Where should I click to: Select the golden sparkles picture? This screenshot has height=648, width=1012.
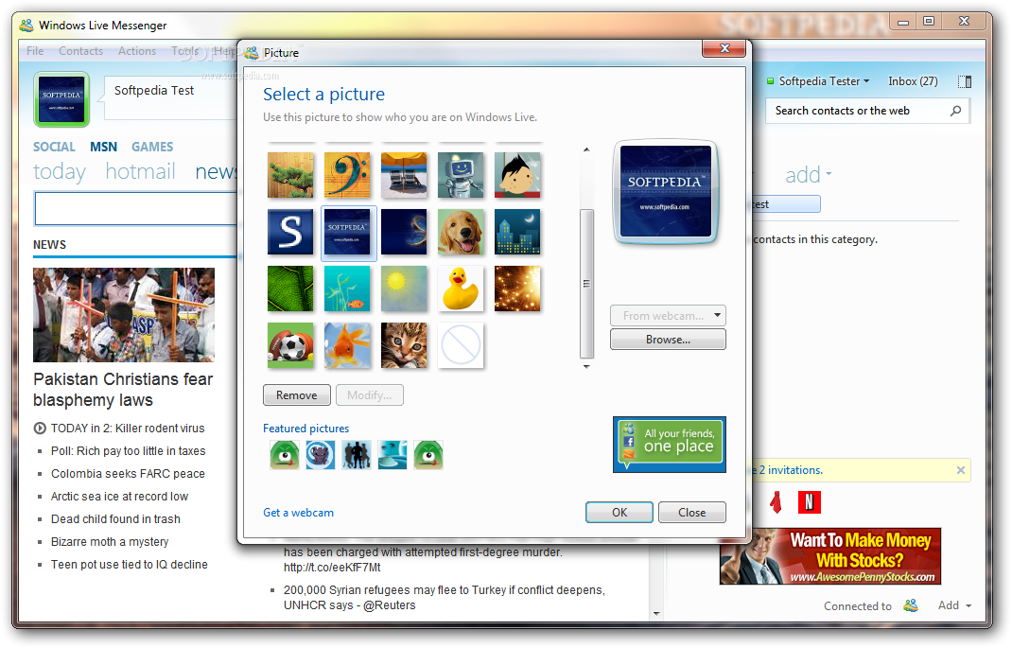(517, 289)
